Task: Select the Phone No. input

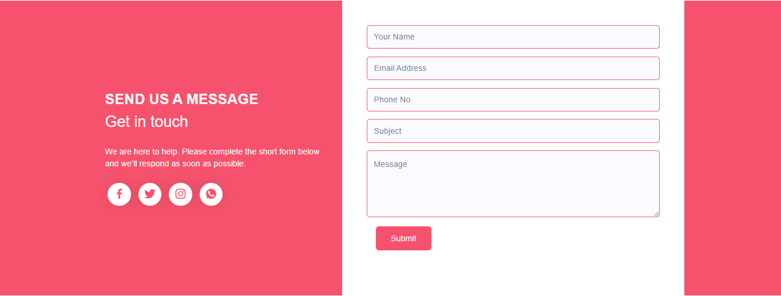Action: point(513,99)
